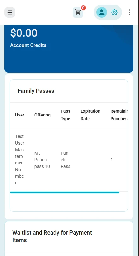Sort by the Offering column header
Image resolution: width=139 pixels, height=256 pixels.
coord(42,115)
